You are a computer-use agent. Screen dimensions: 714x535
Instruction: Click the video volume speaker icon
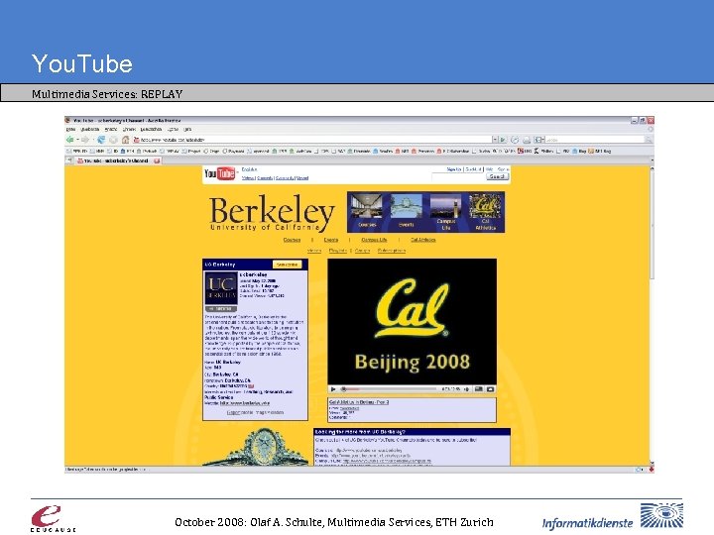click(x=466, y=389)
